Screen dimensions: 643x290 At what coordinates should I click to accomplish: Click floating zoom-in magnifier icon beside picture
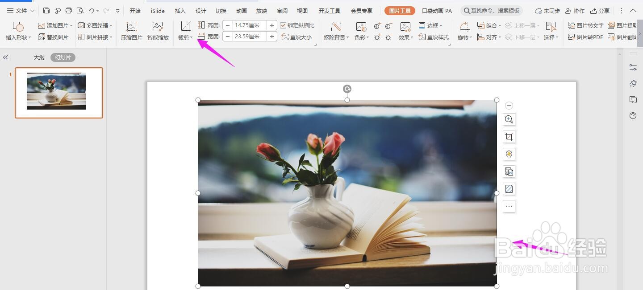coord(509,119)
